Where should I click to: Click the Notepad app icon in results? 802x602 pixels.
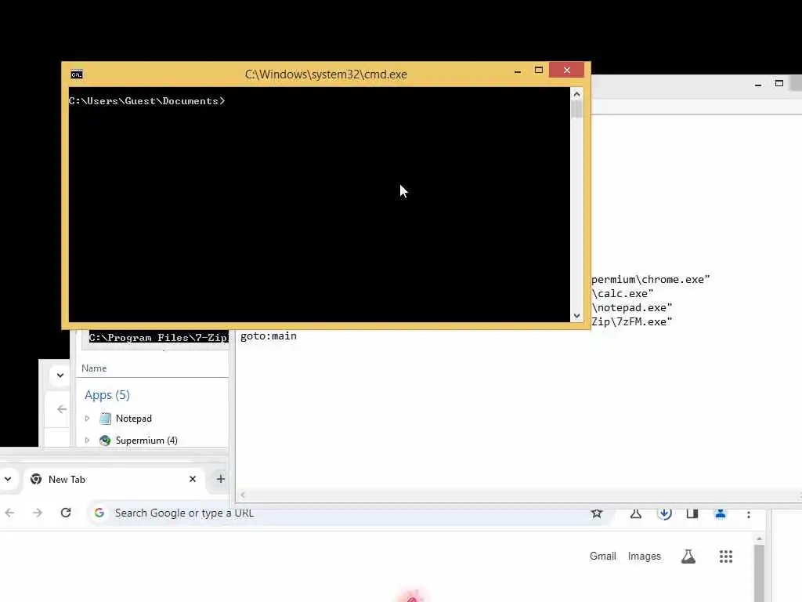[x=106, y=419]
